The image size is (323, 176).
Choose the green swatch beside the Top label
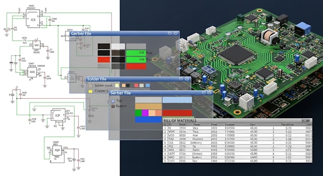point(136,53)
